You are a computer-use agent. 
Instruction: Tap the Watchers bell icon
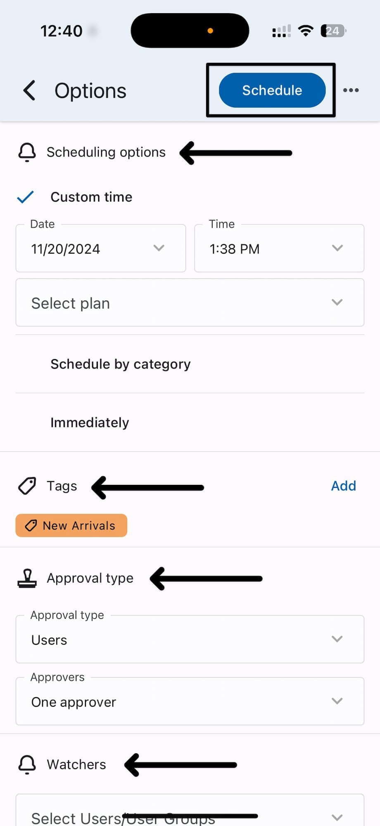(x=27, y=764)
